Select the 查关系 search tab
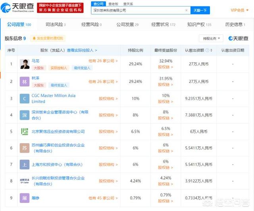 (x=128, y=4)
